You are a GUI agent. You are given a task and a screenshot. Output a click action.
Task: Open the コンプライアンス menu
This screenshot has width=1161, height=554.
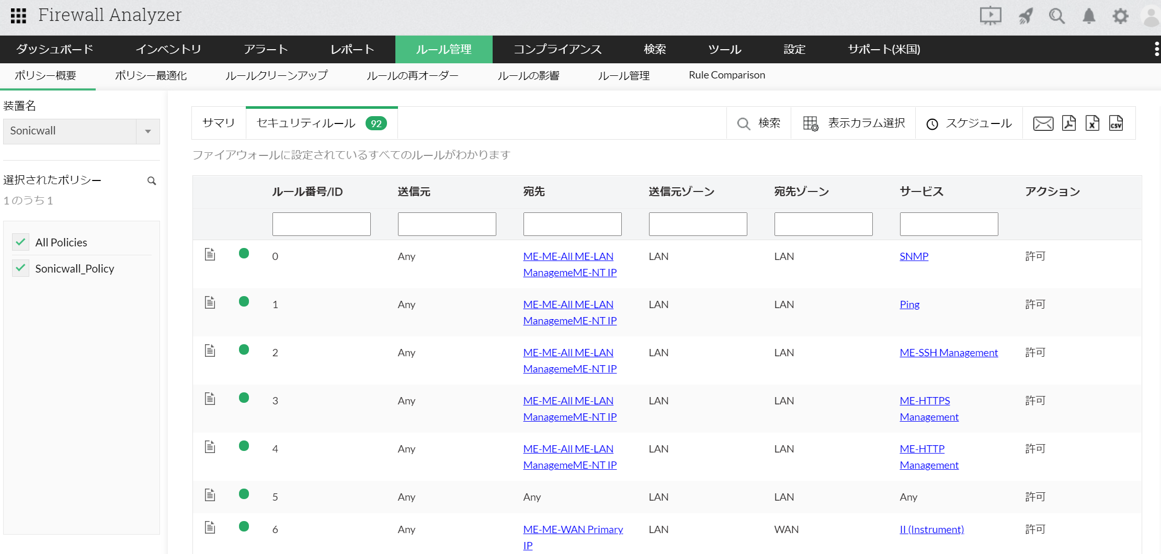point(557,49)
